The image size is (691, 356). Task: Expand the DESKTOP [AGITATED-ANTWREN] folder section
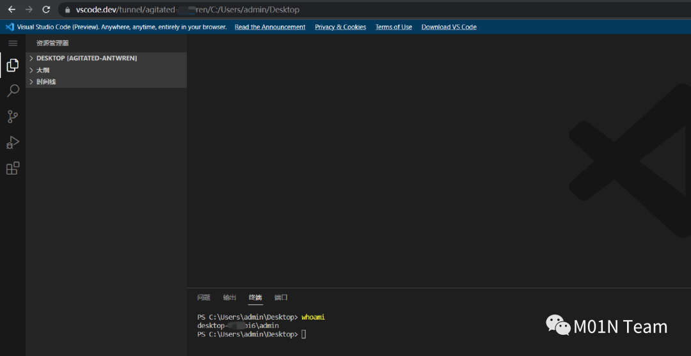coord(106,58)
